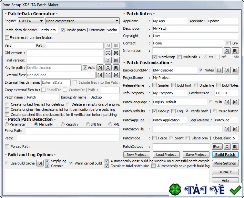The image size is (244, 198).
Task: Toggle the Verify hash checkbox
Action: [x=187, y=111]
